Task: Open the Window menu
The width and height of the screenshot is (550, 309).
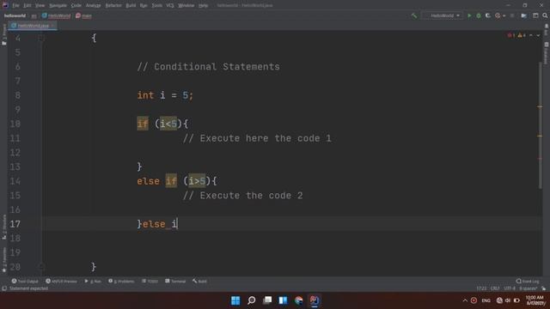Action: 186,5
